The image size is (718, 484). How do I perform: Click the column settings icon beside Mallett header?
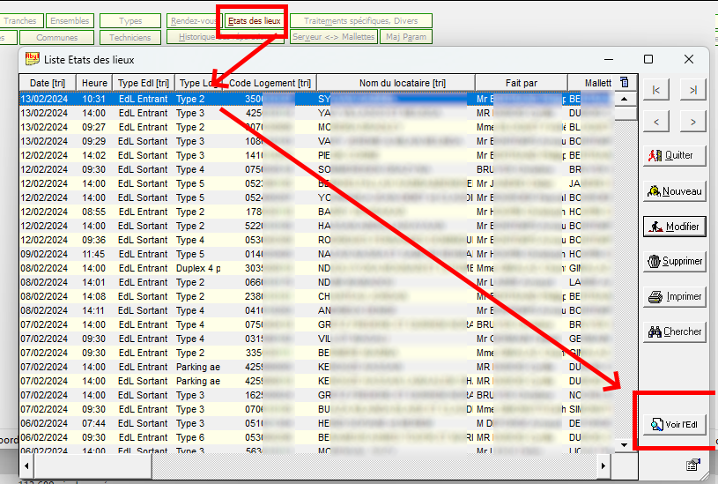[x=625, y=83]
